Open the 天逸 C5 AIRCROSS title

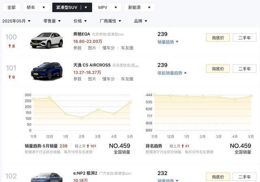[92, 65]
